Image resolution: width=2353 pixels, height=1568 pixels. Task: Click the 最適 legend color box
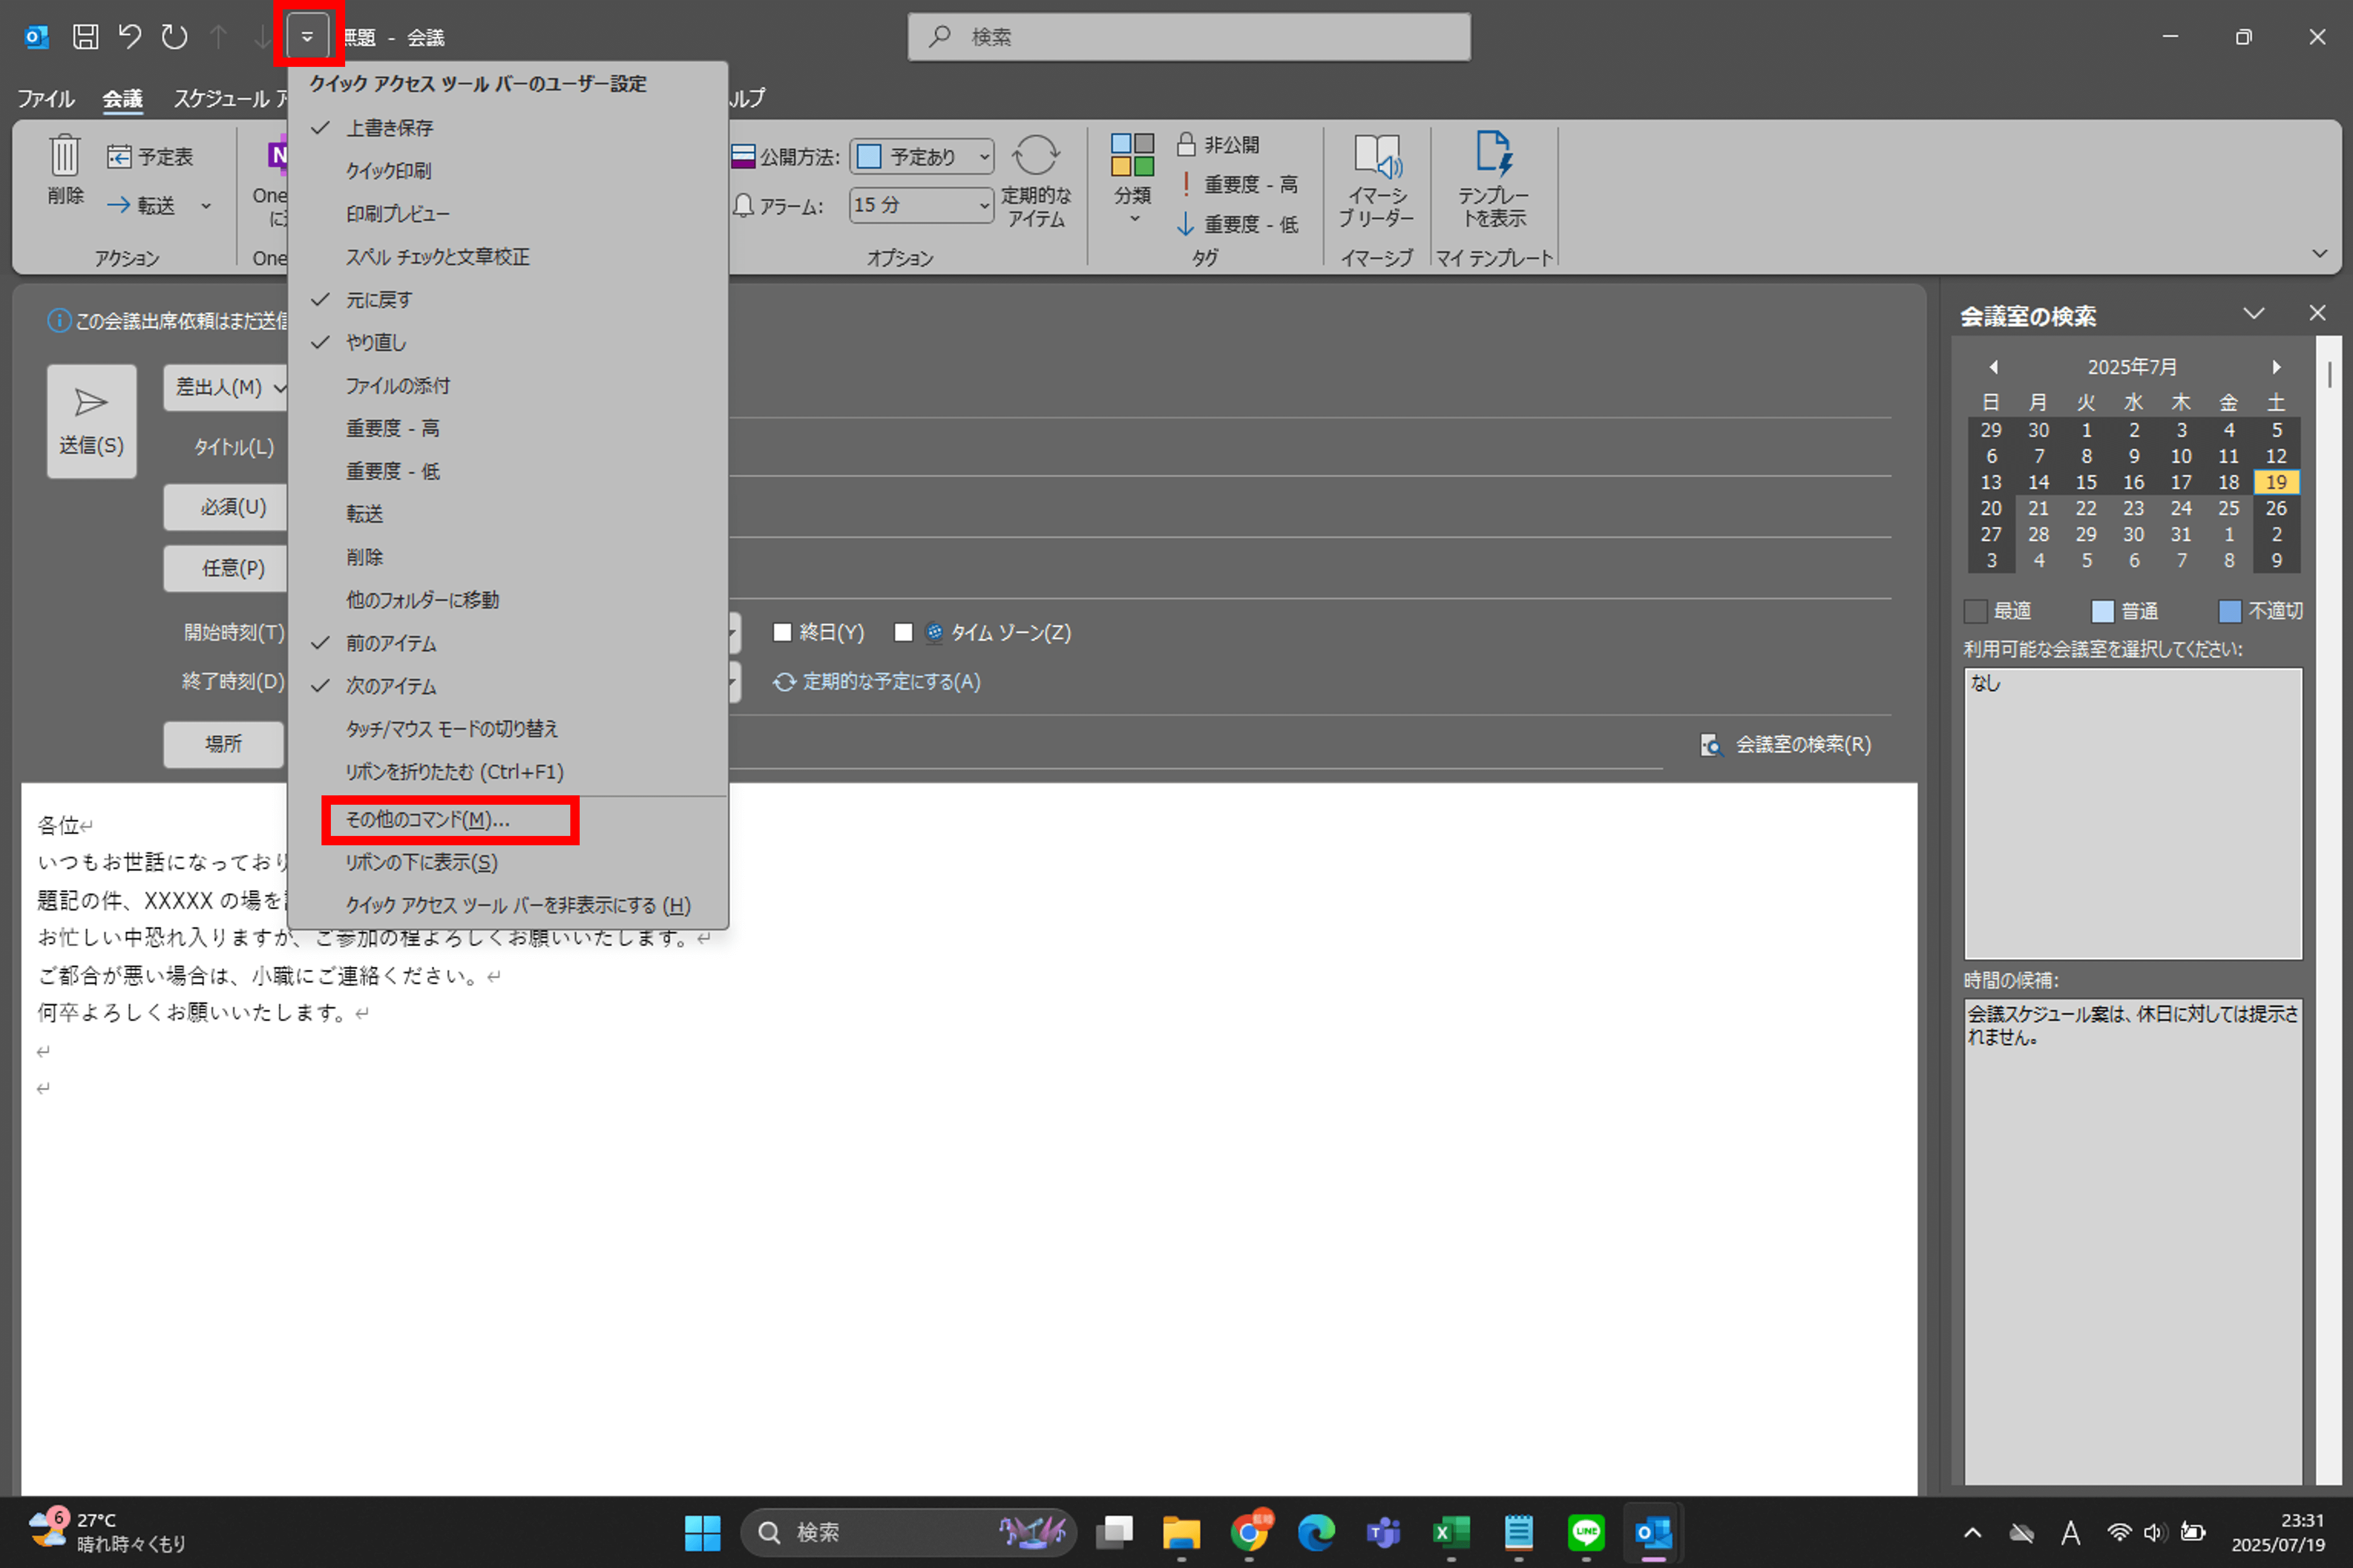coord(1975,611)
